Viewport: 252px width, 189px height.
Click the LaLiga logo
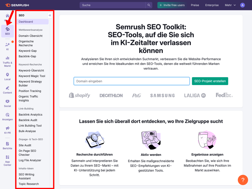(195, 96)
